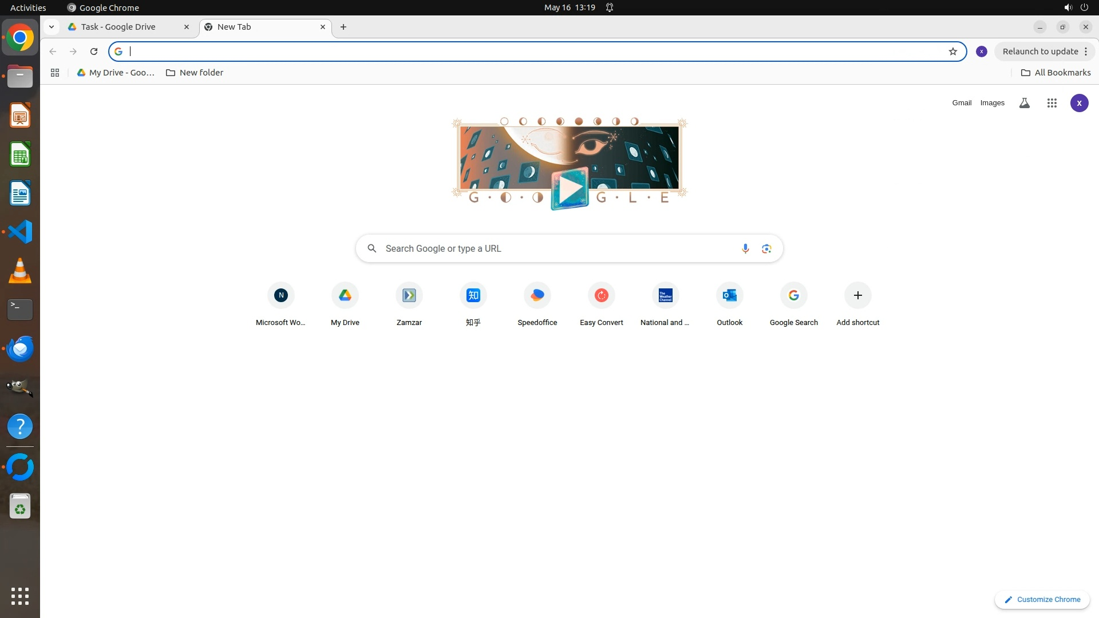Open the Google apps grid icon

(x=1051, y=103)
